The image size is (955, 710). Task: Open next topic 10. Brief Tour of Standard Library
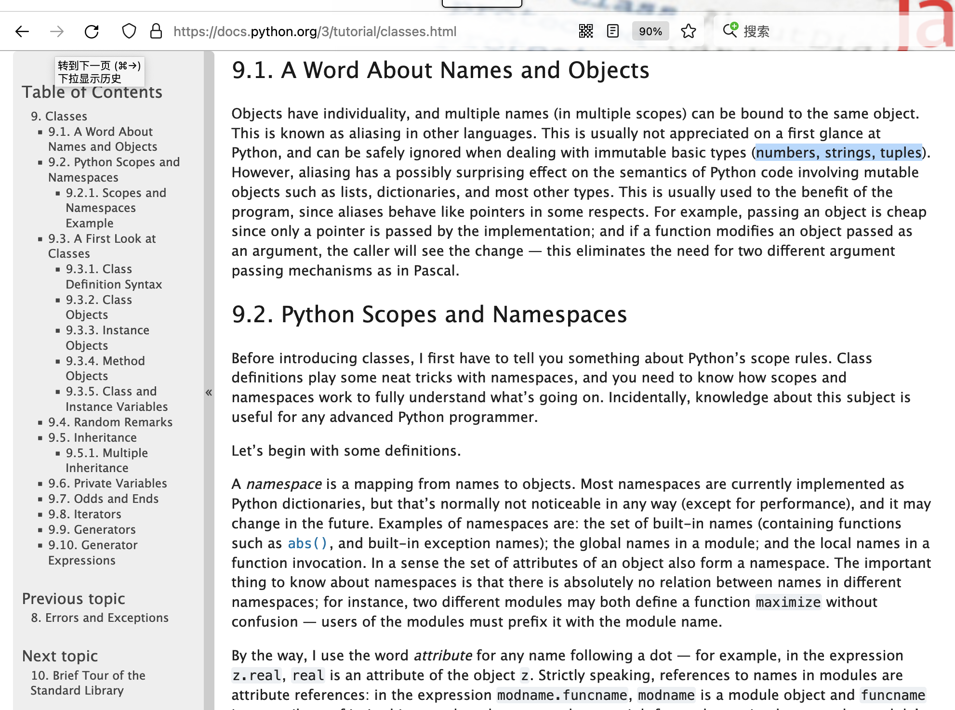pos(88,683)
